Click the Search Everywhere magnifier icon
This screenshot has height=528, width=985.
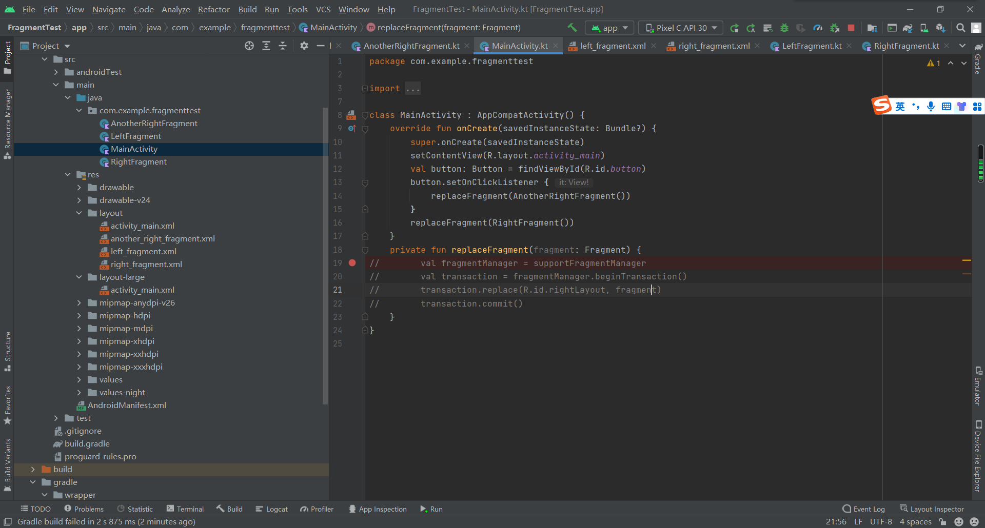(x=960, y=28)
